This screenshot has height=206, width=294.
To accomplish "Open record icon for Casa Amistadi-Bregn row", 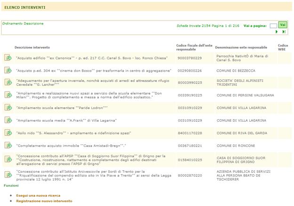I will [x=8, y=145].
